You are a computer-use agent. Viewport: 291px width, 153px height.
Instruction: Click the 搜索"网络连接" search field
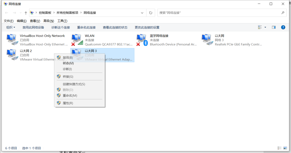222,13
